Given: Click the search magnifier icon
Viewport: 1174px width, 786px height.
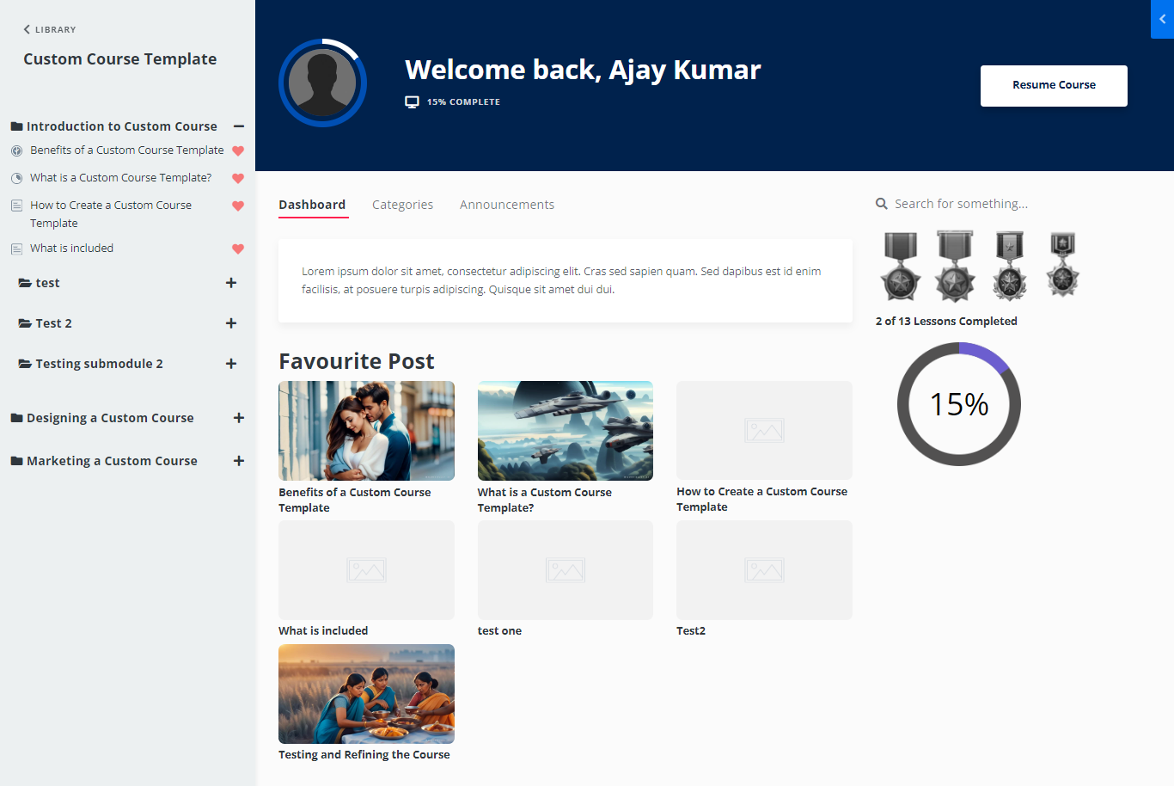Looking at the screenshot, I should click(882, 203).
